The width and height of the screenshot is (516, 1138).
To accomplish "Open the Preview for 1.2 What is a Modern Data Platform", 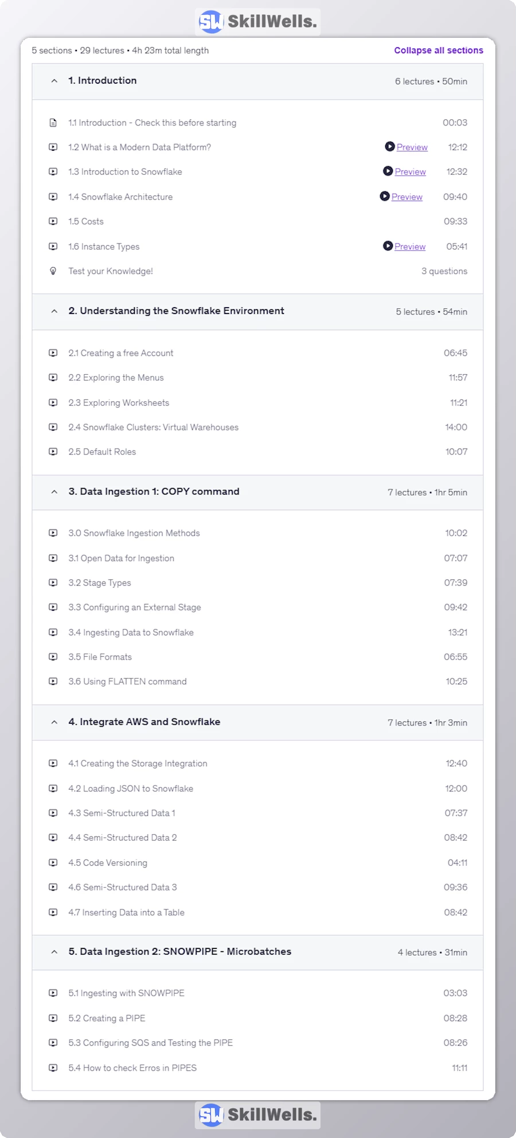I will [x=412, y=147].
